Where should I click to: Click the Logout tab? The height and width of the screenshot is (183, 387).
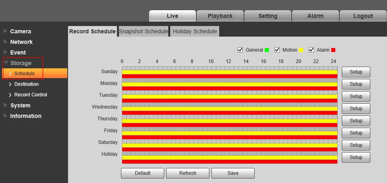coord(363,16)
